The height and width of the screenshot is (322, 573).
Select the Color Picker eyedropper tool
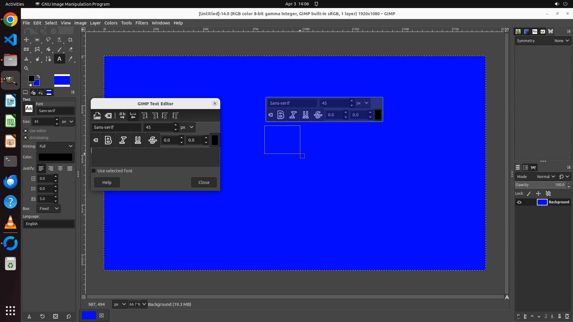point(70,59)
